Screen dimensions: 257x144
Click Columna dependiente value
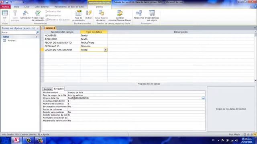pos(136,101)
